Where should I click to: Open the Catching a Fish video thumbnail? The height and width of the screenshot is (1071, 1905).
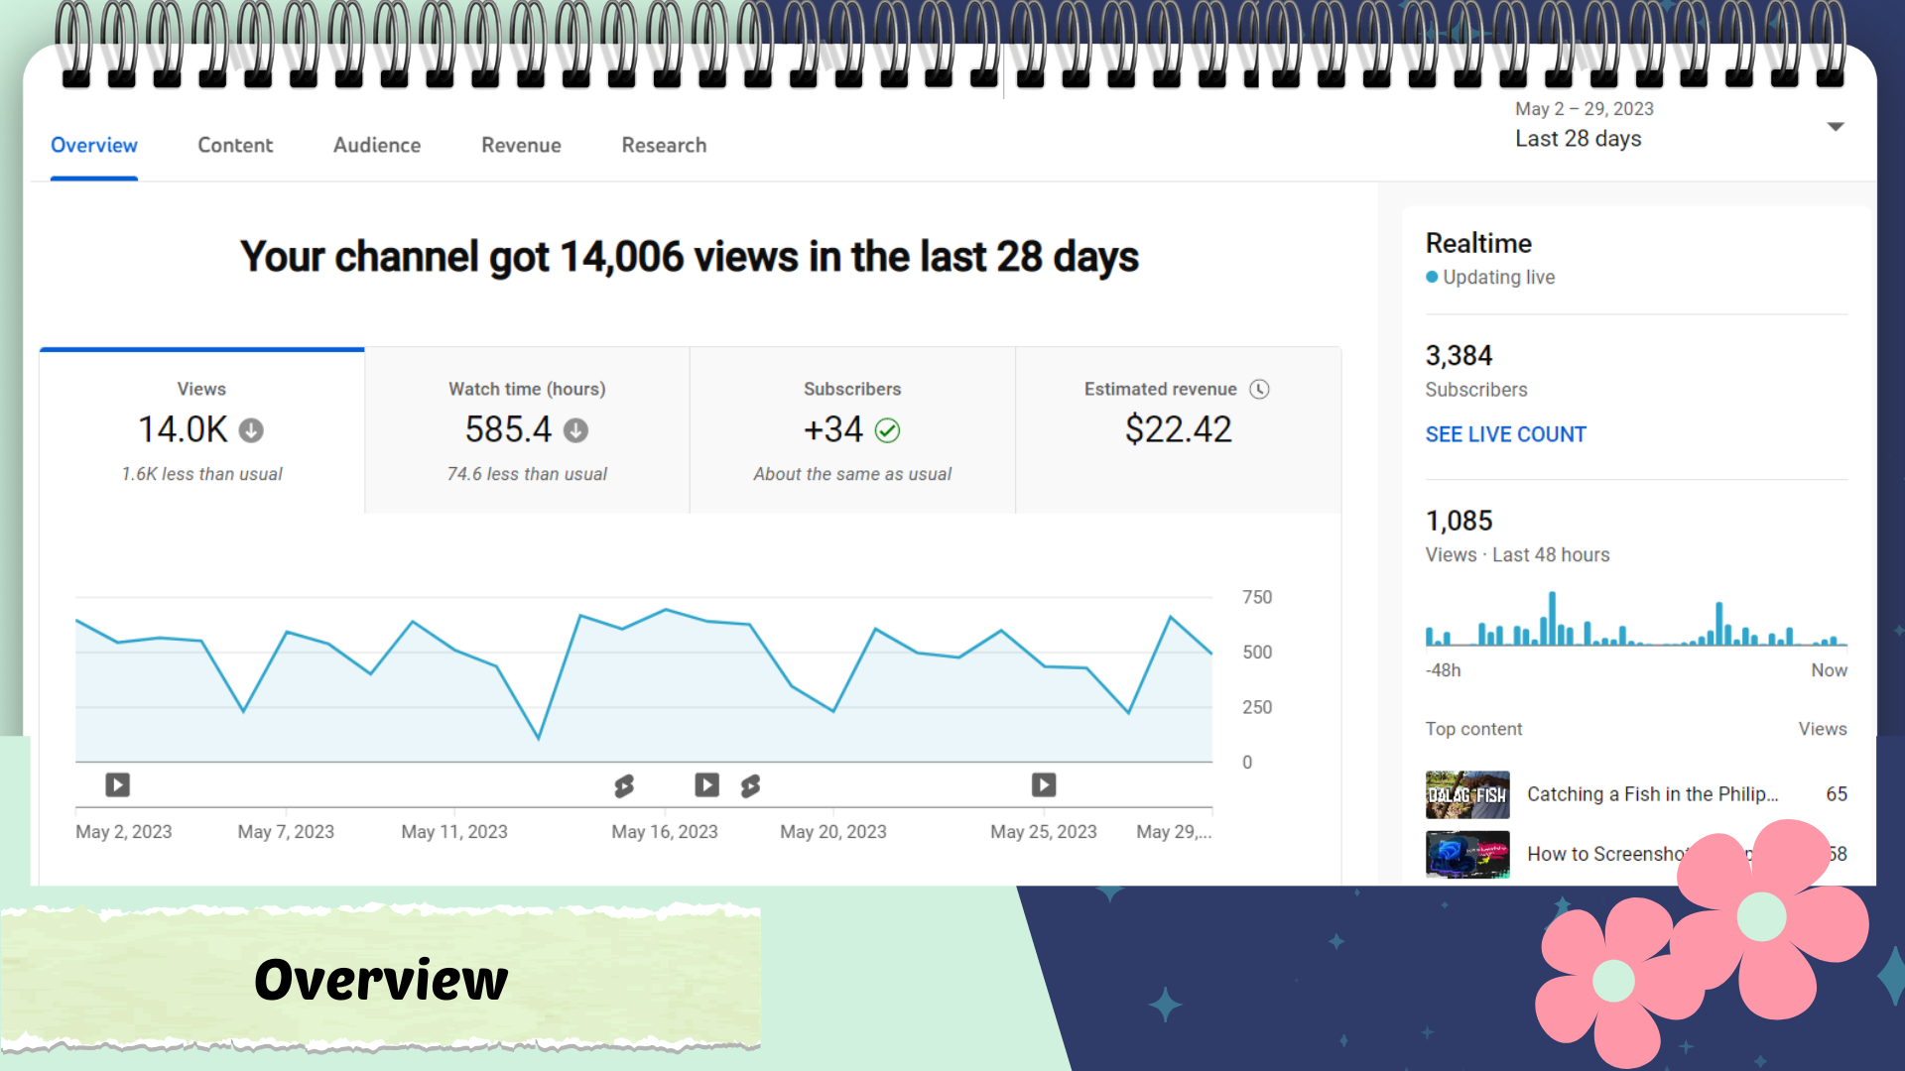point(1467,794)
